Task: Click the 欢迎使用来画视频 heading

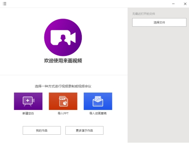Action: coord(63,61)
